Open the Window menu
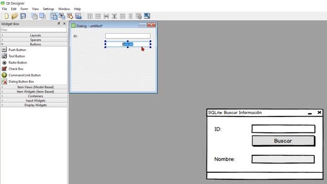Viewport: 327px width, 184px height. (64, 9)
